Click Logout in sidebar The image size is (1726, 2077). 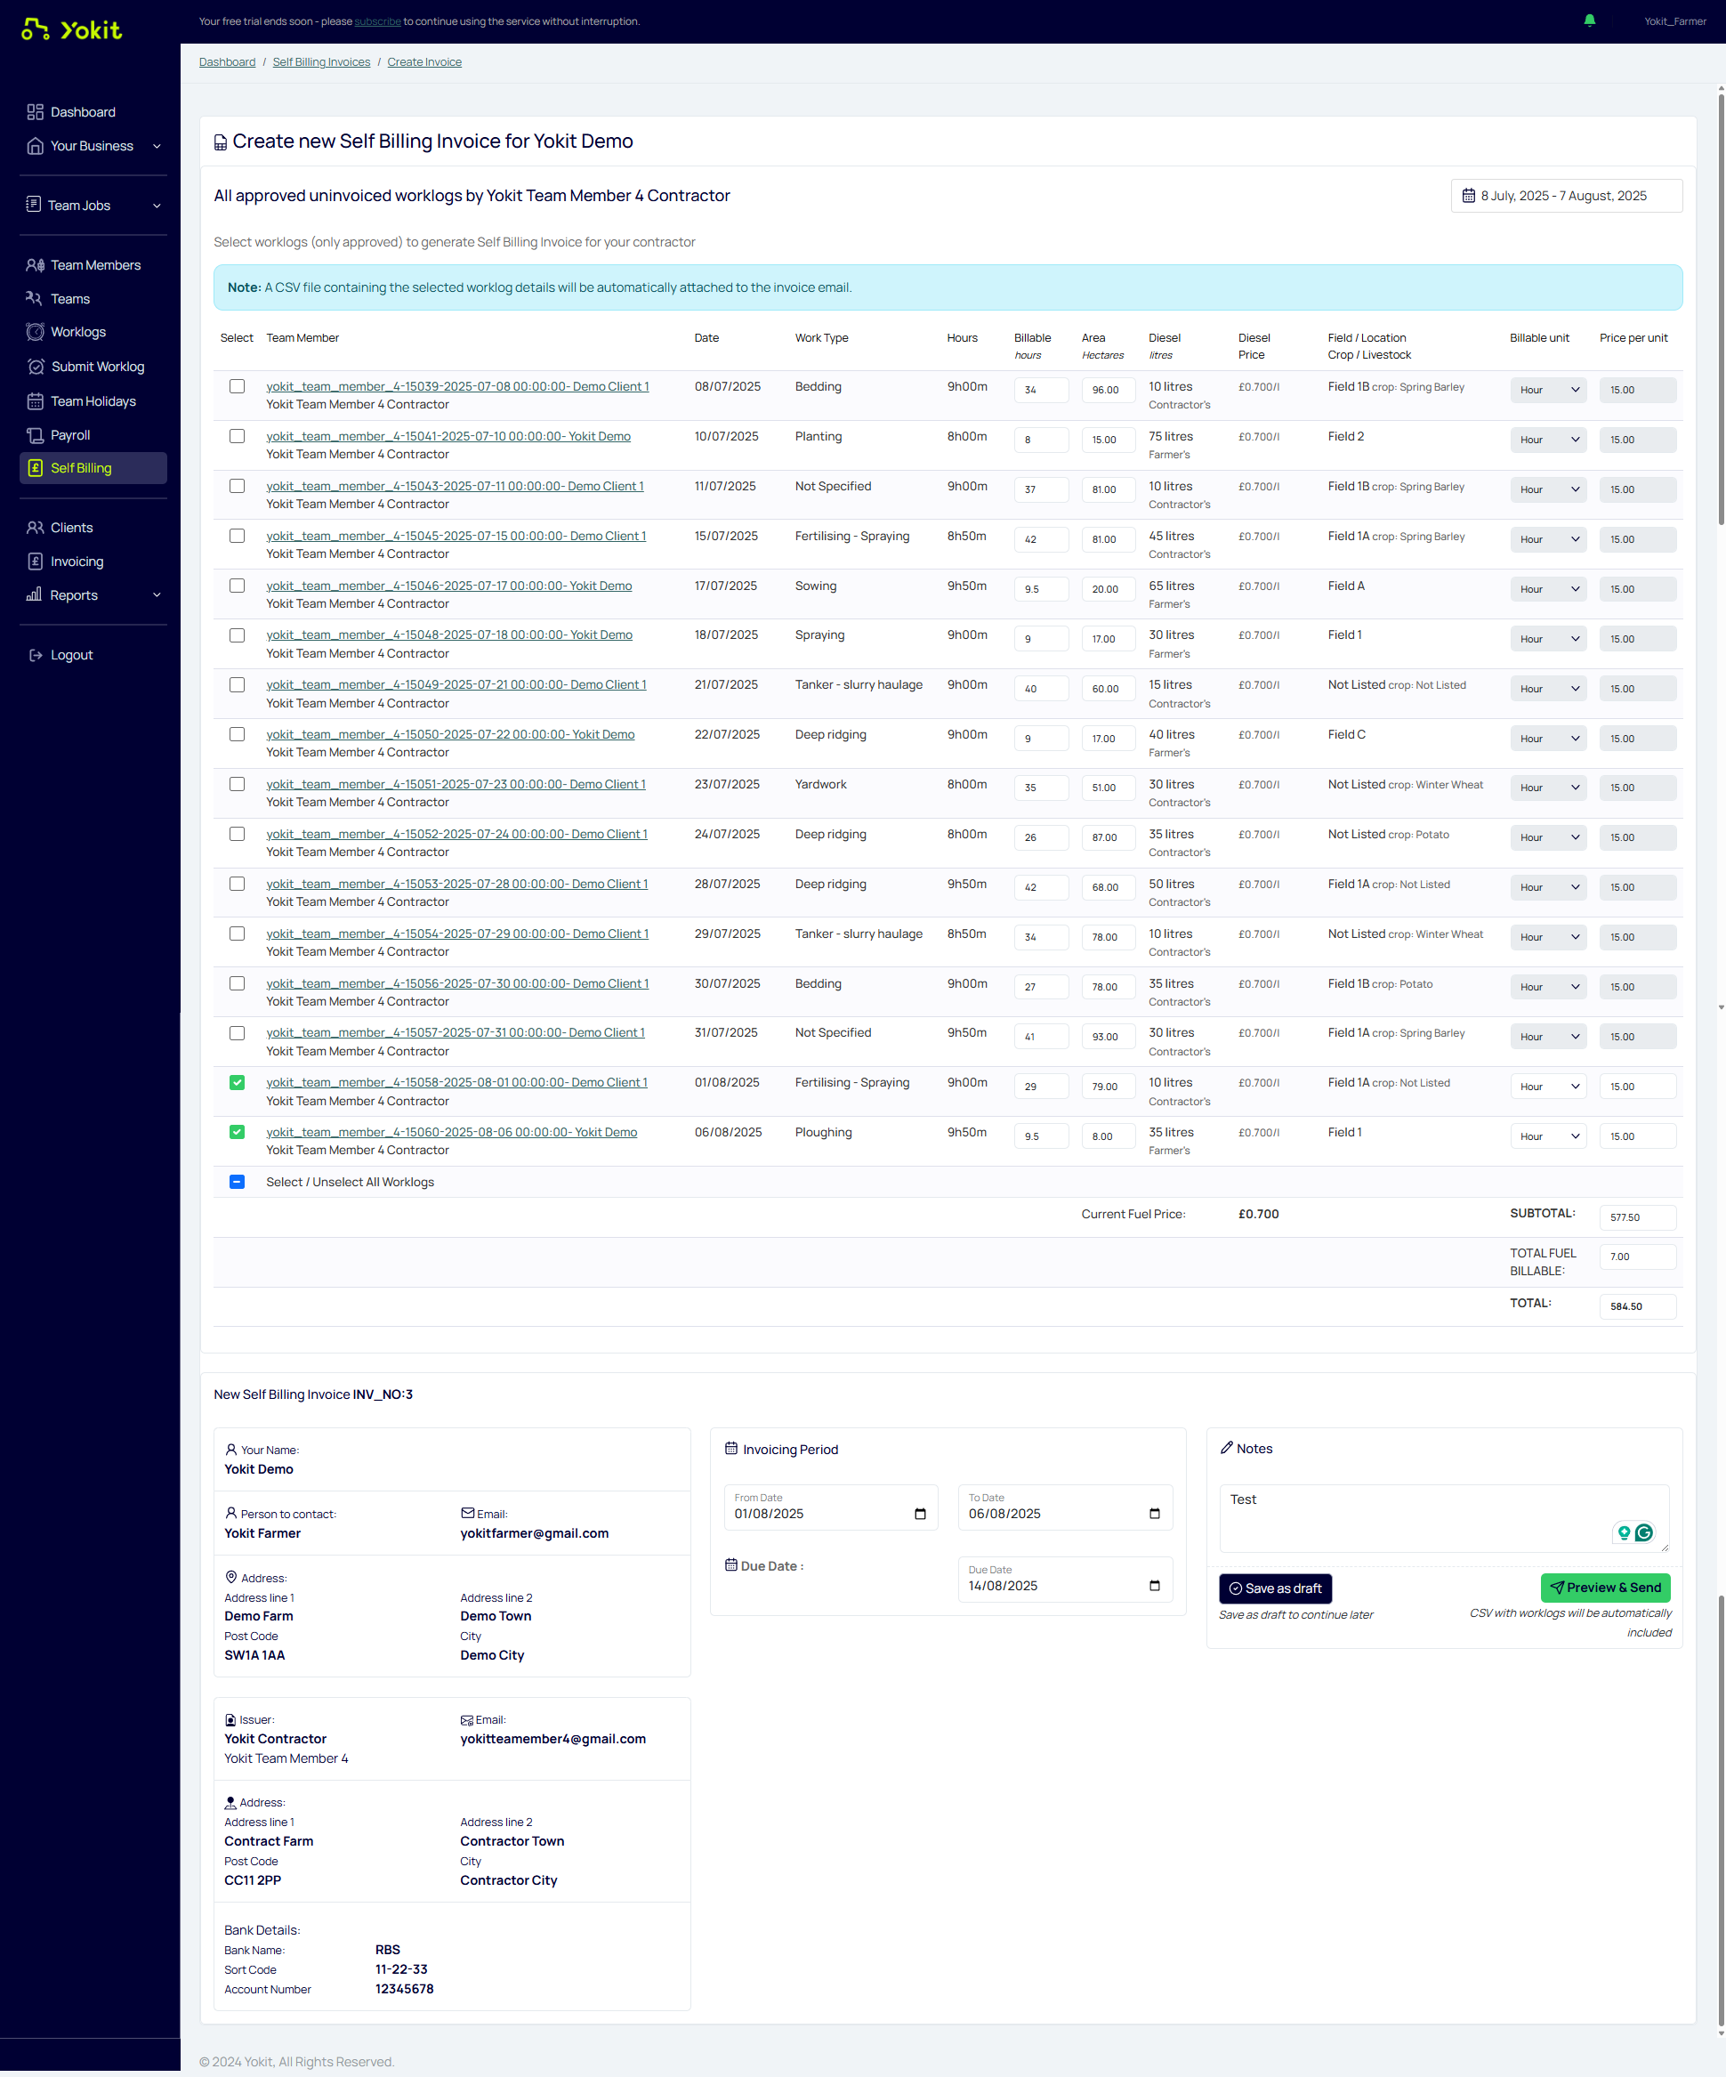coord(71,655)
